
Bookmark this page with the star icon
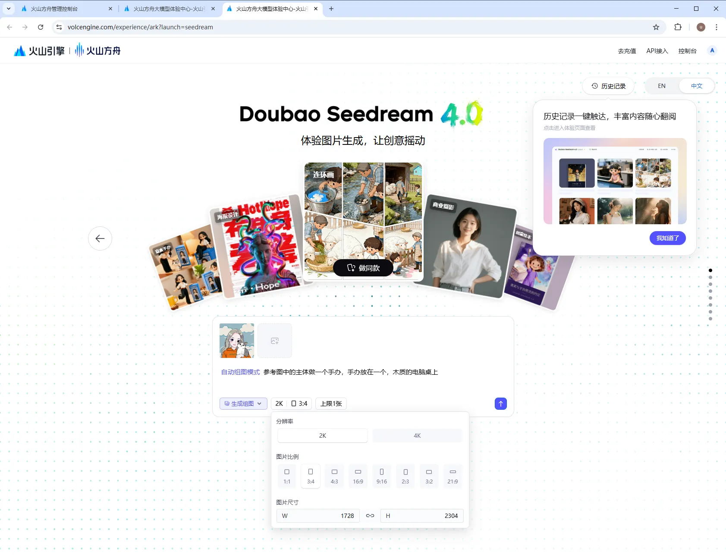click(x=656, y=27)
